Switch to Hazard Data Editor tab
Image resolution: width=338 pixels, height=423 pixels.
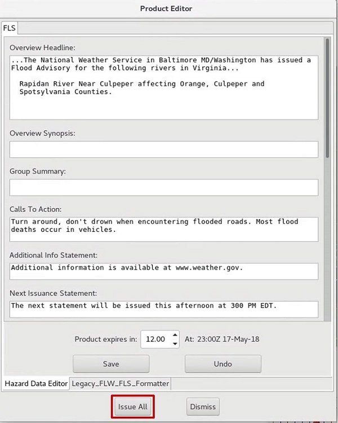tap(36, 384)
